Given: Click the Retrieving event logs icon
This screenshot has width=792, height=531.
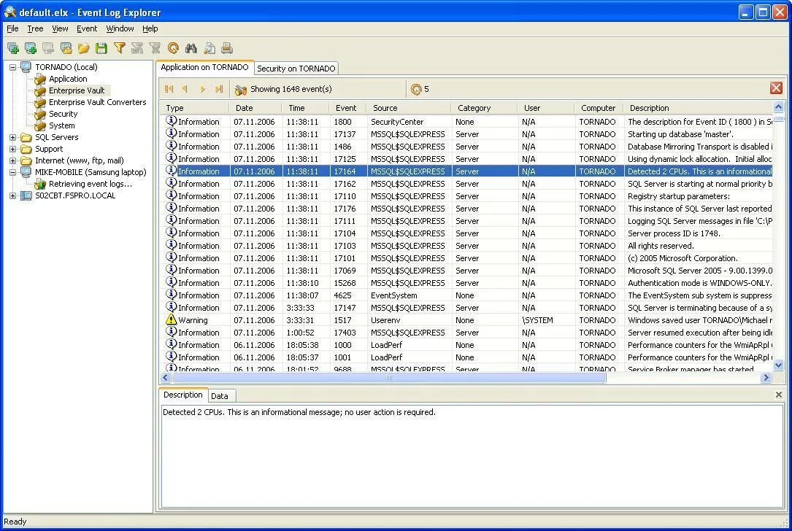Looking at the screenshot, I should pyautogui.click(x=40, y=185).
